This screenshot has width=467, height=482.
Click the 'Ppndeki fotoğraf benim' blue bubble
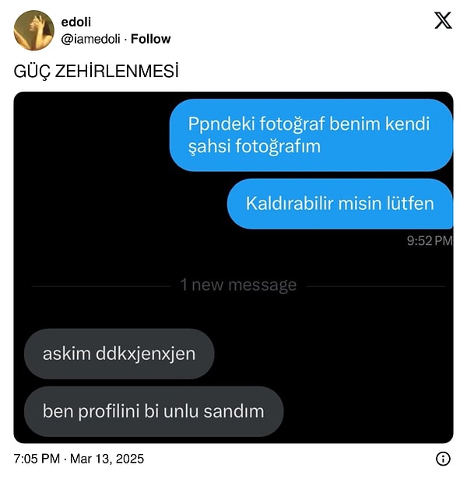point(311,135)
